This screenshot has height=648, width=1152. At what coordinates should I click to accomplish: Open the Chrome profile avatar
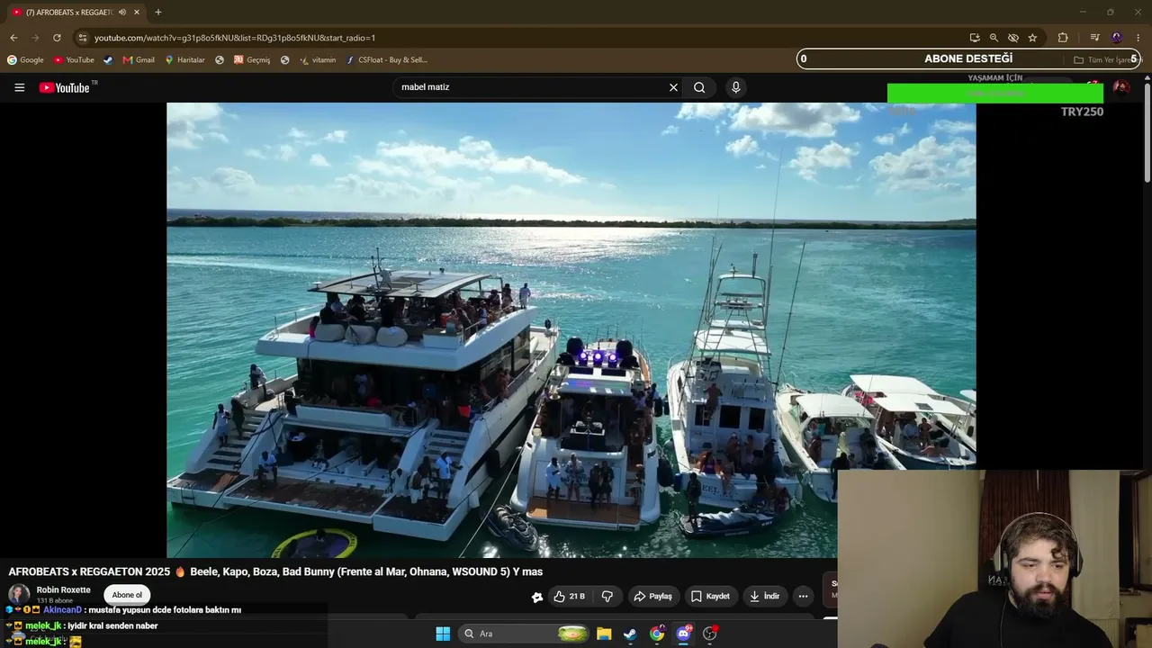click(1117, 38)
